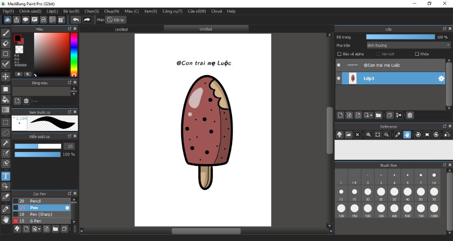Open the Bộ lọc(R) menu
The image size is (453, 241).
pyautogui.click(x=71, y=11)
